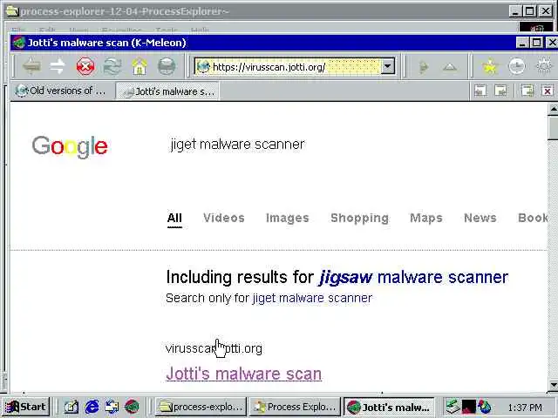
Task: Open the Preferences gear icon
Action: click(544, 66)
